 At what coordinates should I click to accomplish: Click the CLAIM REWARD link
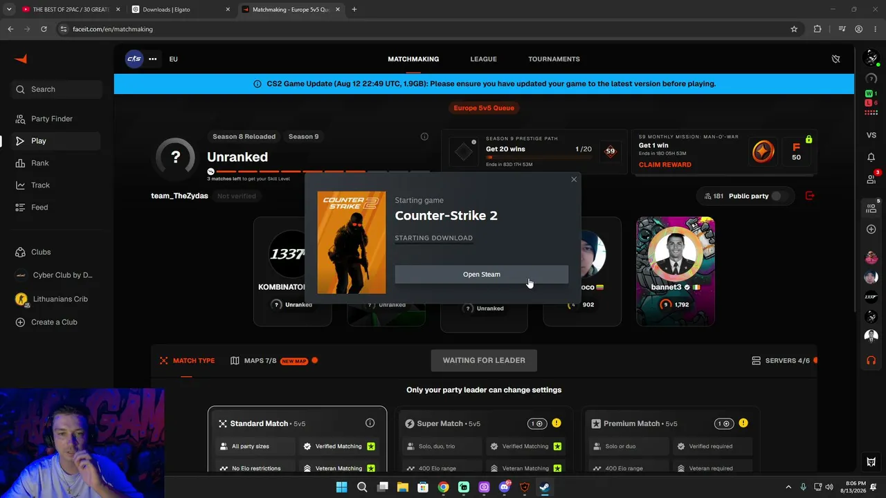664,165
